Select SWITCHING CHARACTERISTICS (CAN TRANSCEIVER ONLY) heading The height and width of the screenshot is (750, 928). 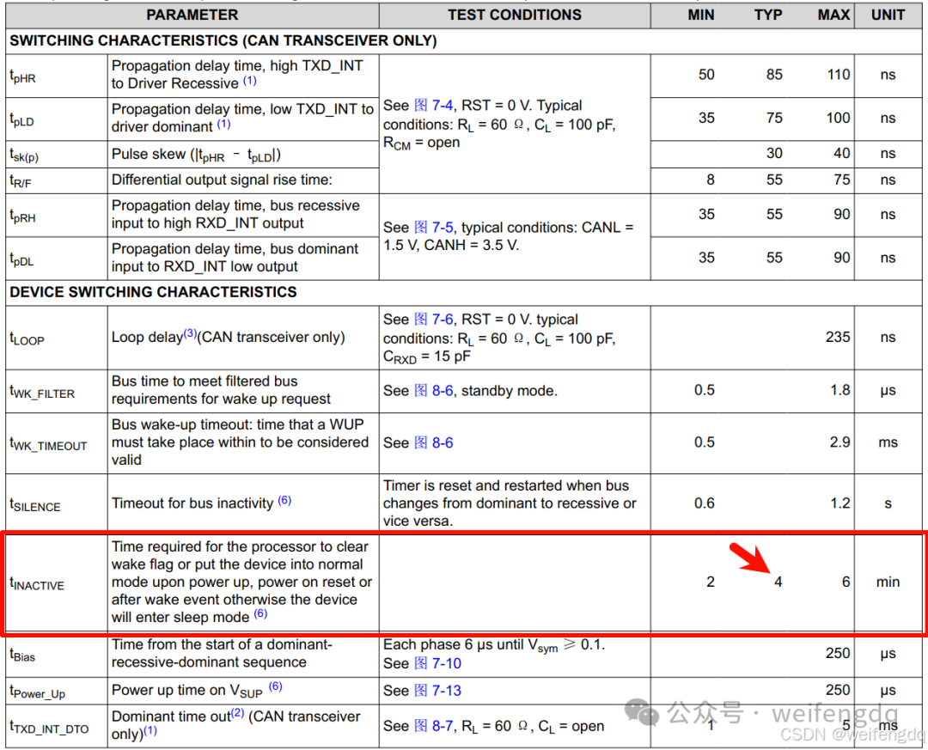pyautogui.click(x=223, y=41)
